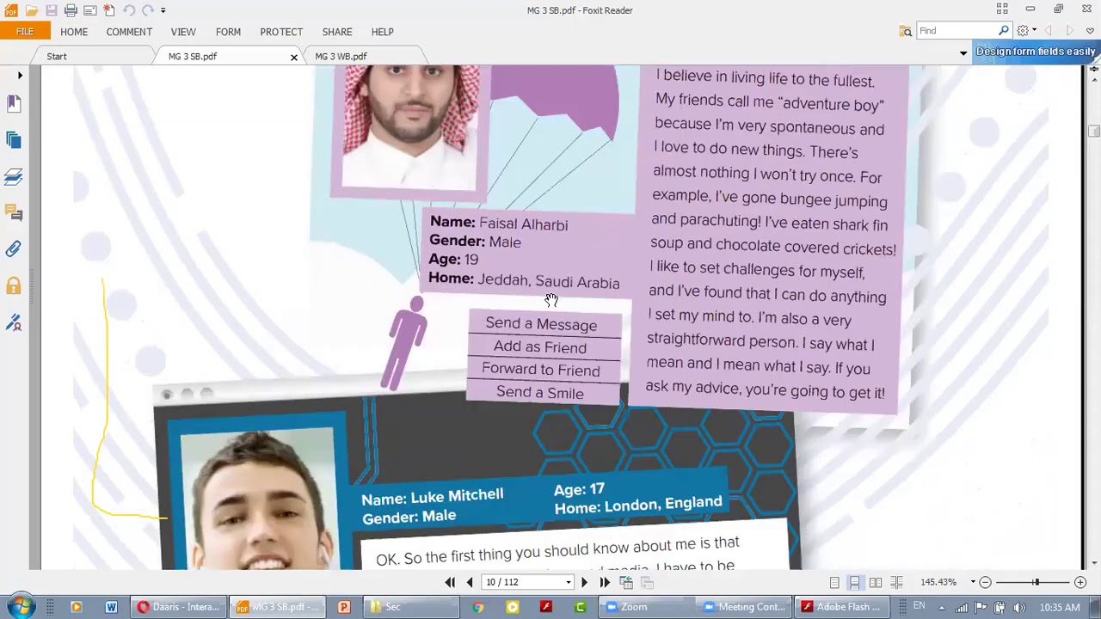The height and width of the screenshot is (619, 1101).
Task: Click the zoom in plus button
Action: [1080, 582]
